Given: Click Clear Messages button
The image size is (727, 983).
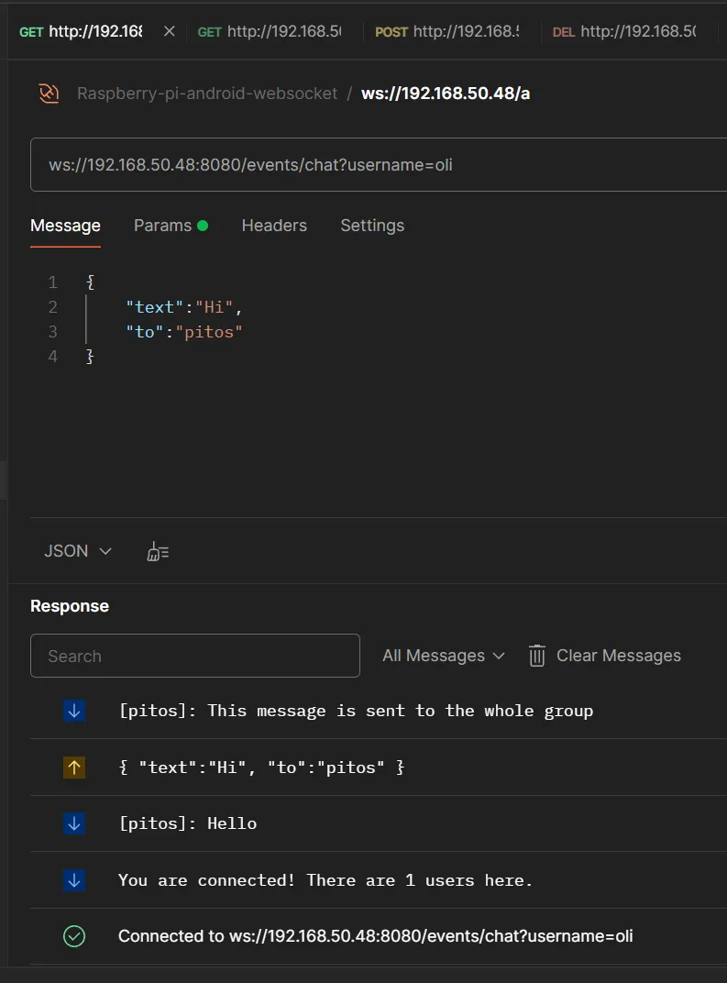Looking at the screenshot, I should click(x=605, y=656).
